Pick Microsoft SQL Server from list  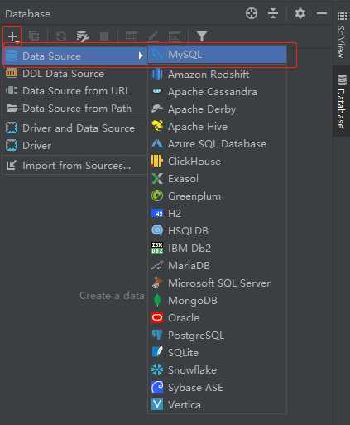pos(218,283)
